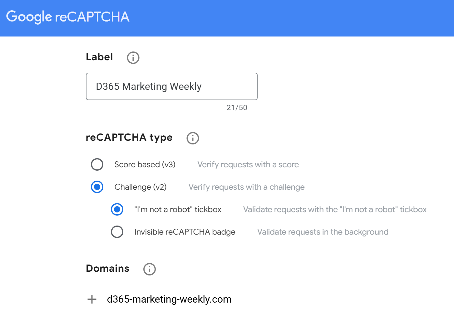This screenshot has width=454, height=326.
Task: Click the "Score based (v3)" label text
Action: [x=145, y=164]
